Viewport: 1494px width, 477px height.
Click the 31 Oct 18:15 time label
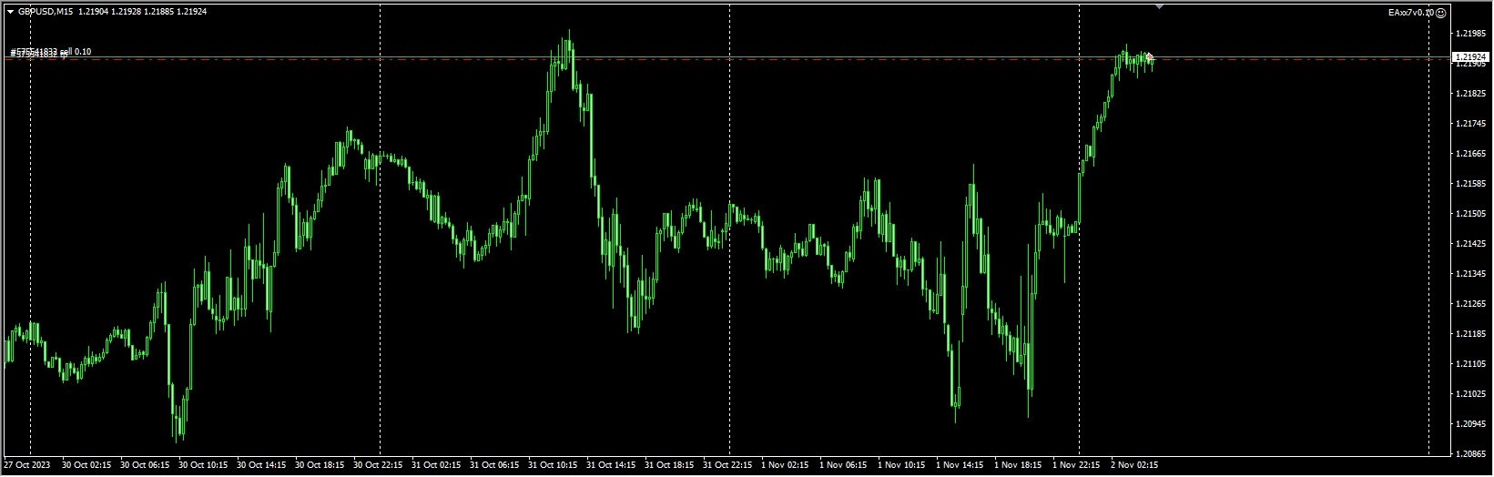click(x=669, y=465)
